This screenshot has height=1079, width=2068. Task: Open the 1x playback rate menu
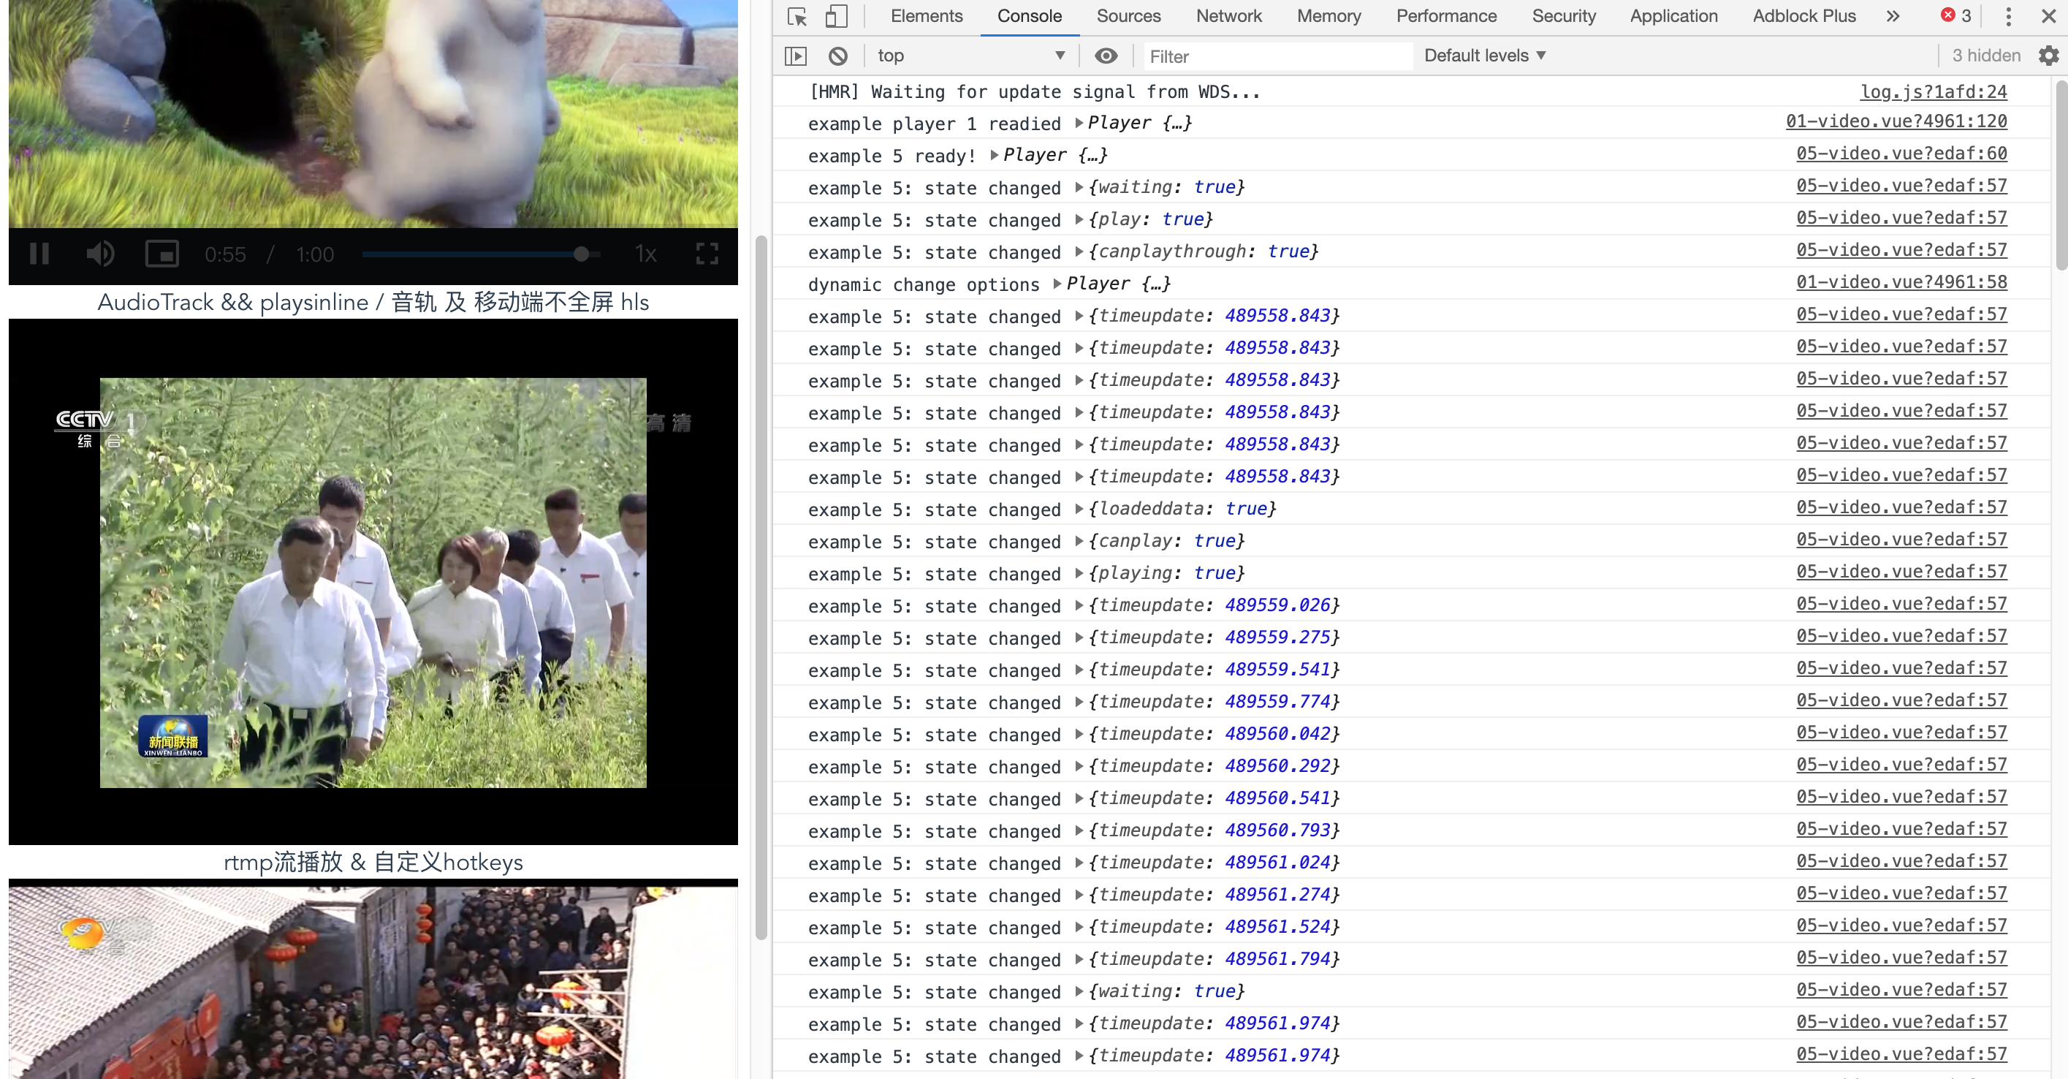645,254
